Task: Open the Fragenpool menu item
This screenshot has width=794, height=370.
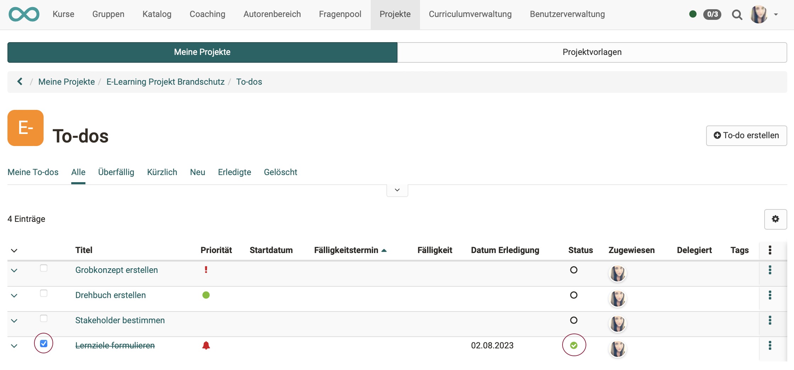Action: (x=340, y=14)
